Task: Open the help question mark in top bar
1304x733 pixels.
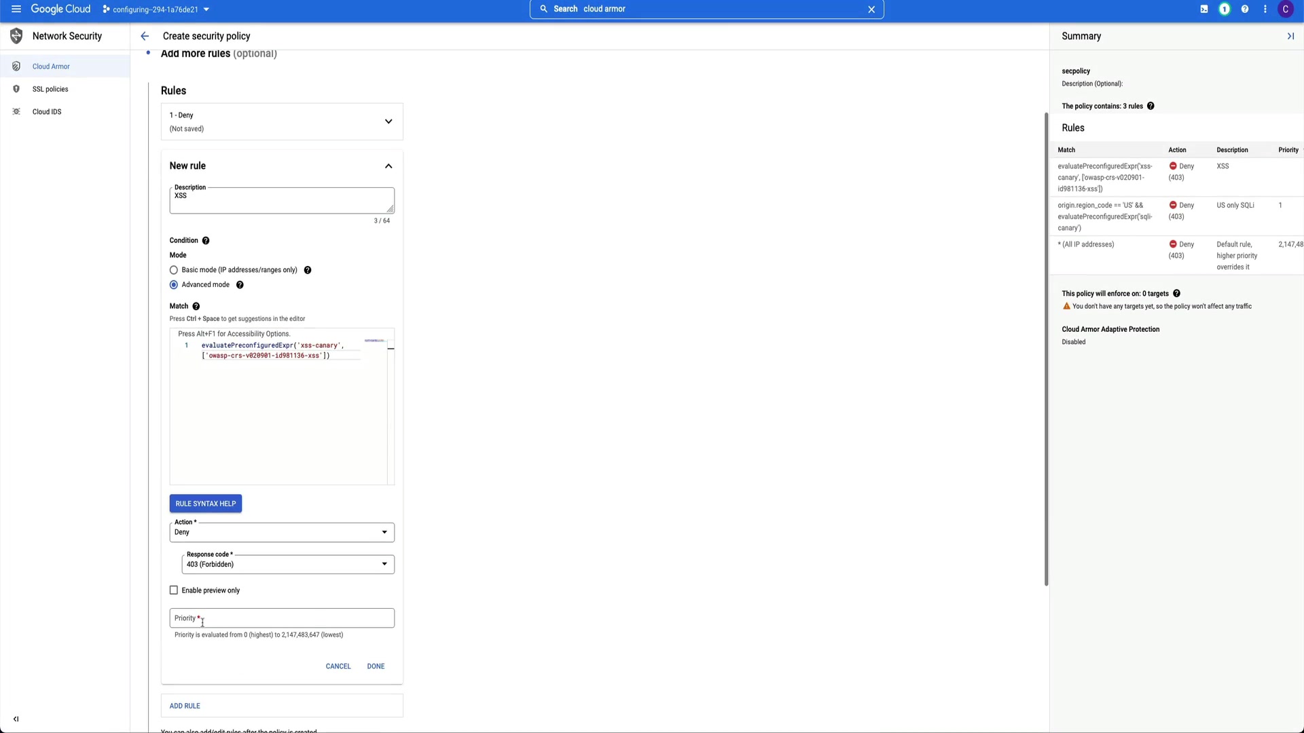Action: pyautogui.click(x=1244, y=9)
